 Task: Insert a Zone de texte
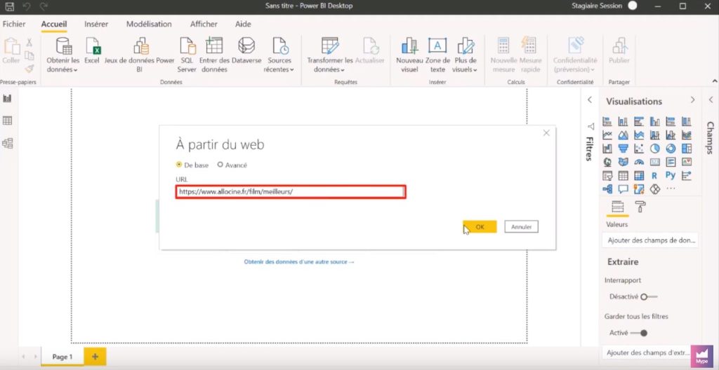point(437,55)
